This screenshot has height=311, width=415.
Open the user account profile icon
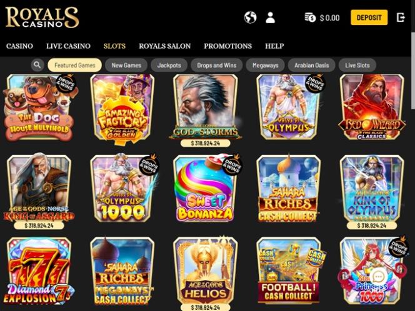(x=270, y=17)
